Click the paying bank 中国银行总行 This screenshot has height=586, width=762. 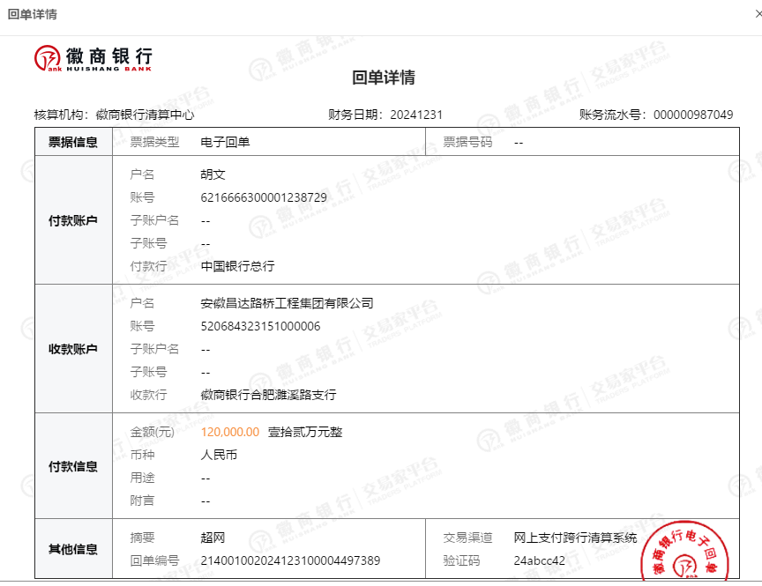coord(237,266)
